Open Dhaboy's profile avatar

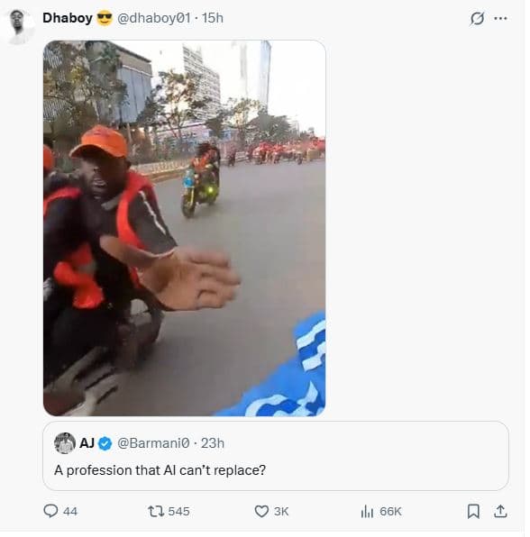point(18,26)
